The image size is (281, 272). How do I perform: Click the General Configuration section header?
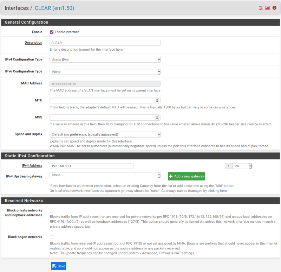[140, 22]
